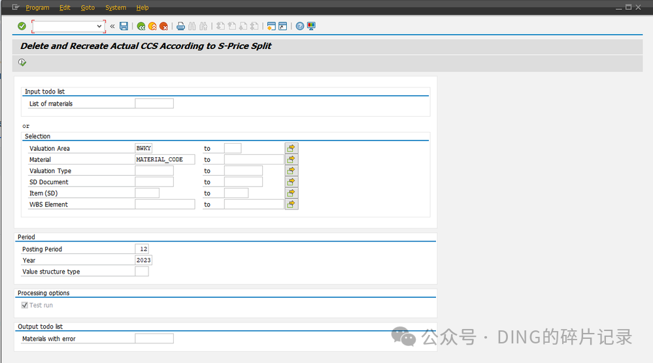Click the Next Page icon
Screen dimensions: 653x363
click(x=243, y=26)
